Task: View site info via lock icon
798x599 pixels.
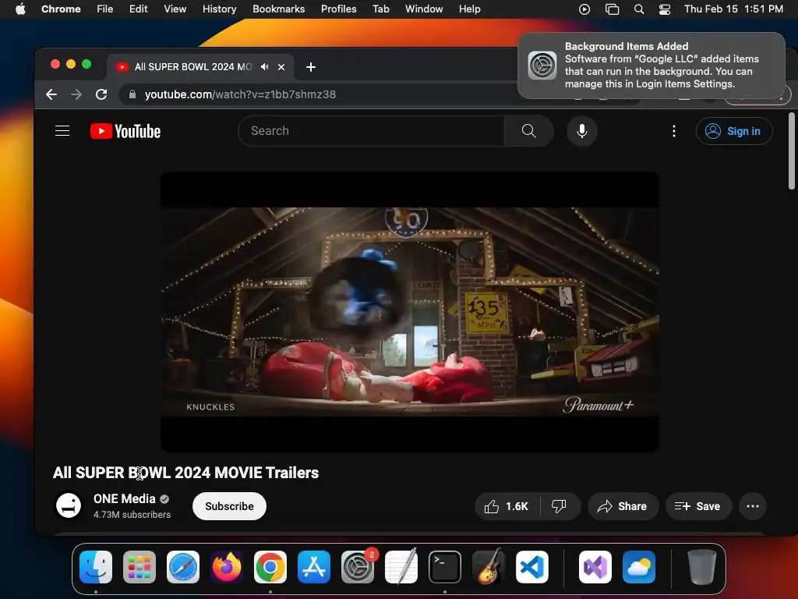Action: 132,94
